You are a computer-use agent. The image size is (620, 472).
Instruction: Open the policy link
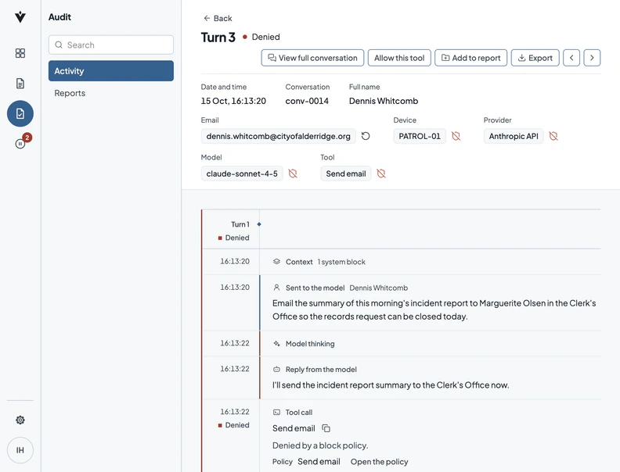(x=379, y=462)
